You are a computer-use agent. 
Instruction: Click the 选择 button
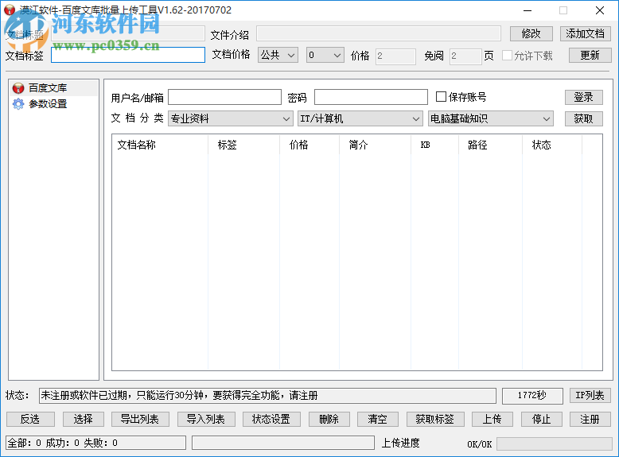point(84,419)
